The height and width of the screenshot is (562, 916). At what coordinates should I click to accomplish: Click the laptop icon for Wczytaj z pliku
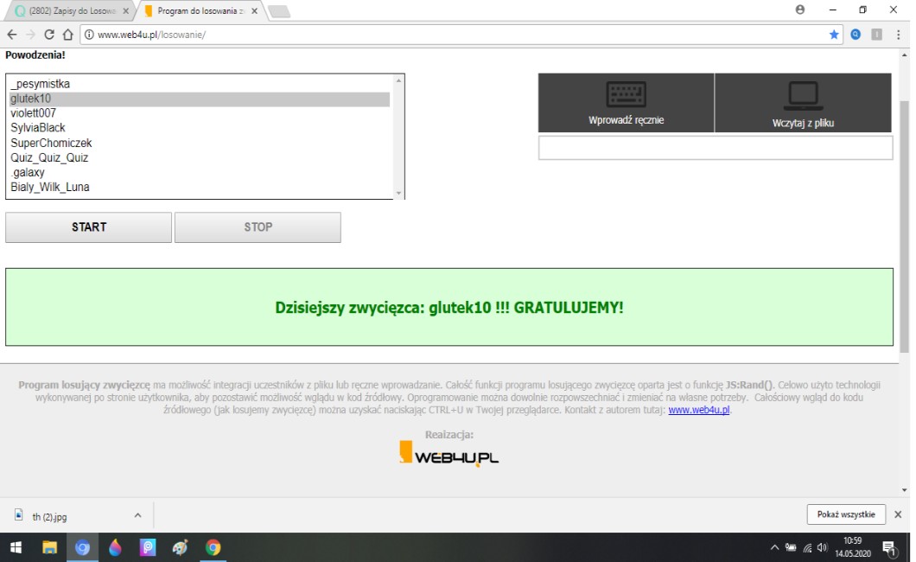[x=803, y=94]
